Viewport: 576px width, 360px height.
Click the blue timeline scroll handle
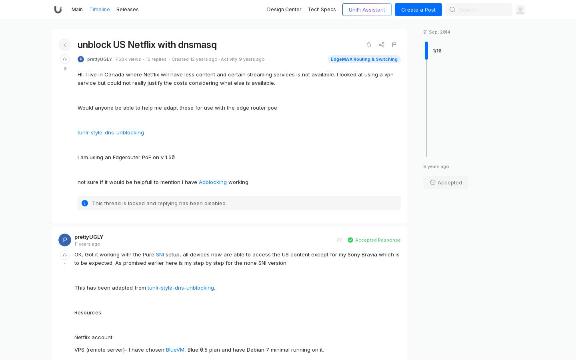click(x=426, y=50)
